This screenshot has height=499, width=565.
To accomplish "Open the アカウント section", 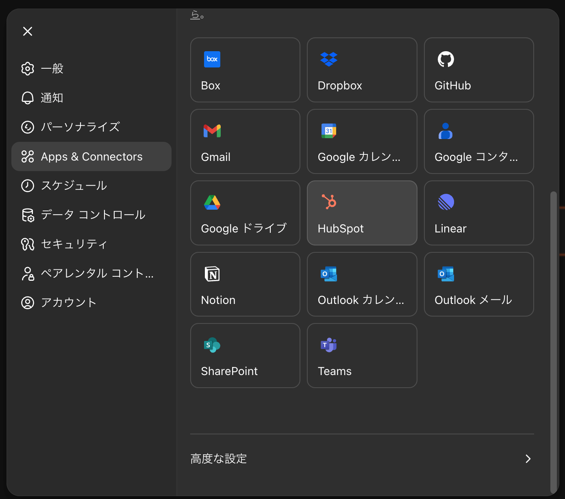I will [x=69, y=302].
